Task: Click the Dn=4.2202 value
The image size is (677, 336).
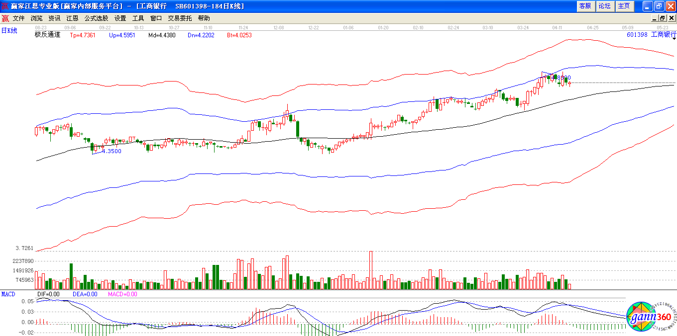Action: pyautogui.click(x=201, y=35)
